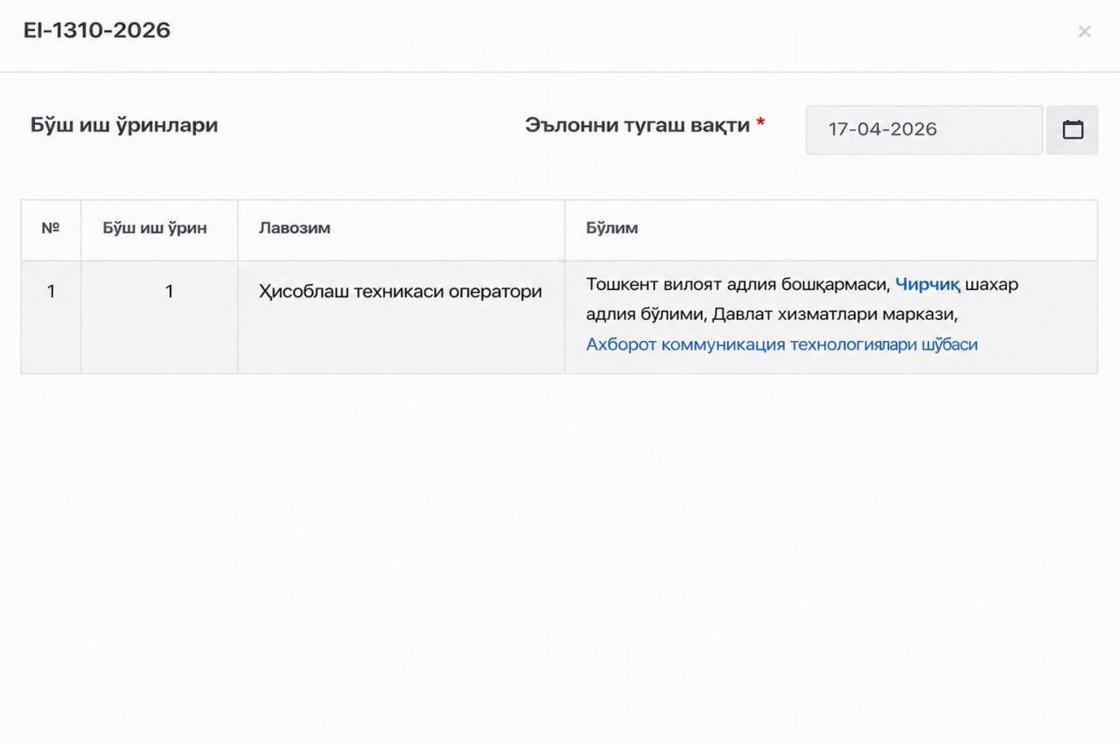Open the calendar date picker icon
This screenshot has height=744, width=1120.
[x=1072, y=129]
